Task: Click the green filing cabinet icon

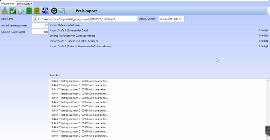Action: [29, 11]
